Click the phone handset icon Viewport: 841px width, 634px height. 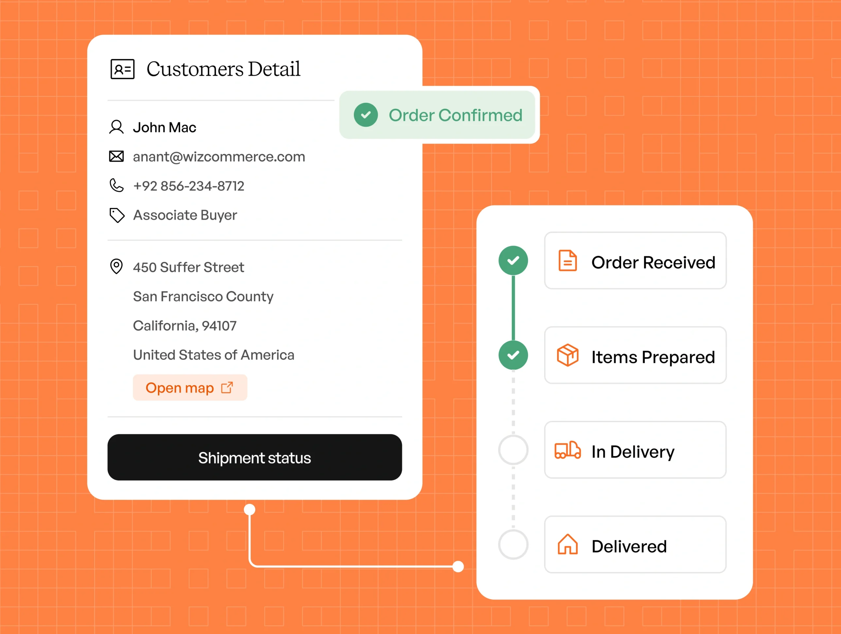click(116, 186)
